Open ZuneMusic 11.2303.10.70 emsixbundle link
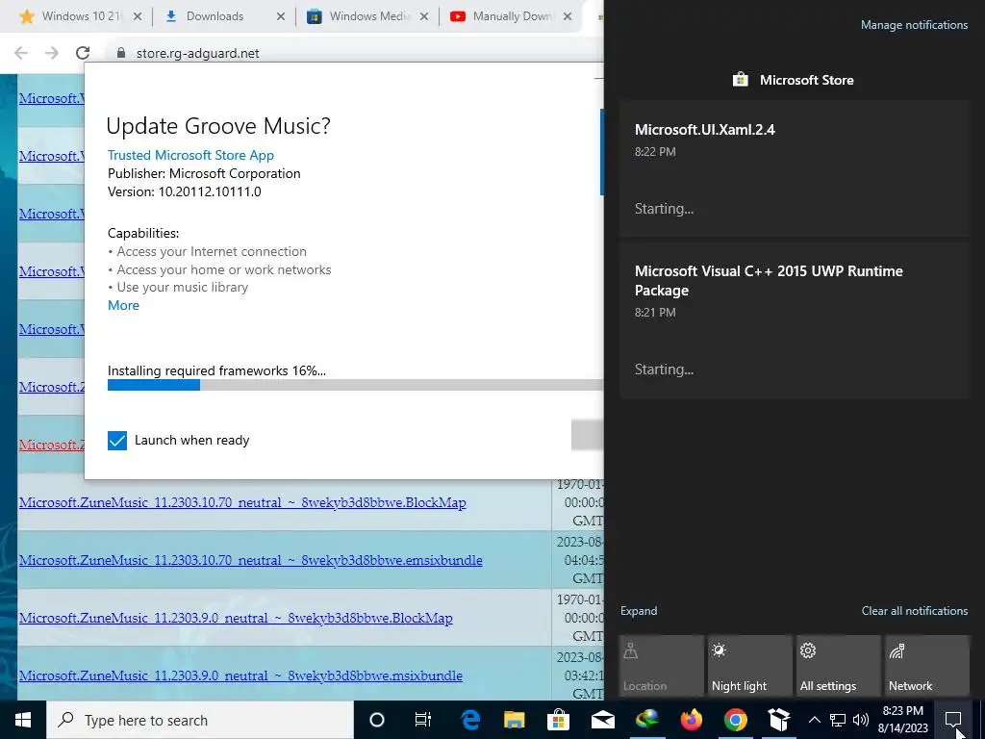The width and height of the screenshot is (985, 739). [251, 560]
